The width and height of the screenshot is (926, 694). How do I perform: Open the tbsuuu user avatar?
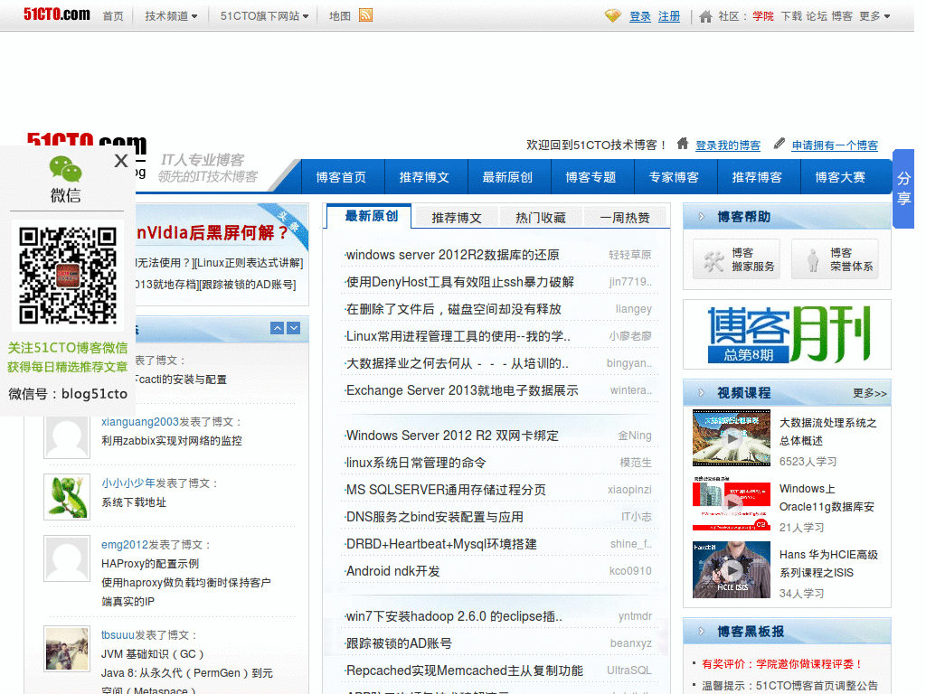67,649
